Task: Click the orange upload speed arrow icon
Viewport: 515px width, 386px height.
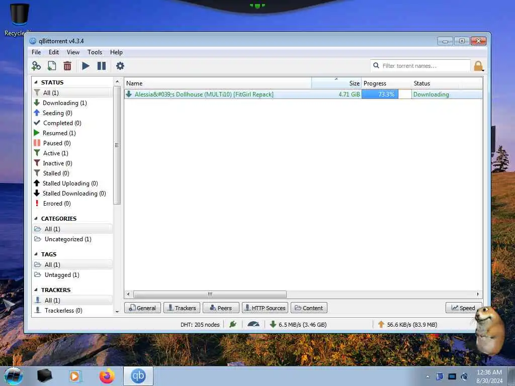Action: [x=381, y=324]
